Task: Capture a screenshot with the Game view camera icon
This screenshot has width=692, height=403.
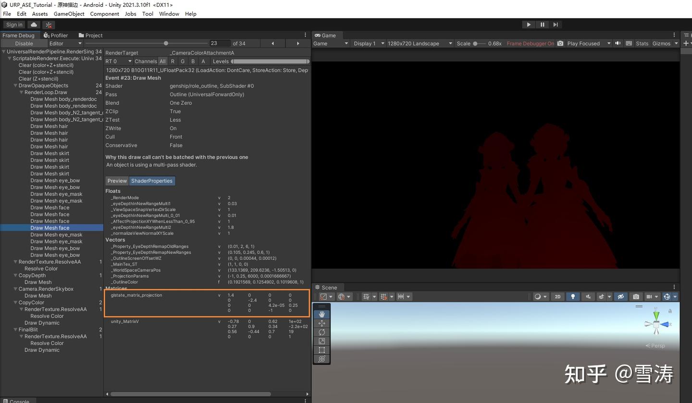Action: coord(560,43)
